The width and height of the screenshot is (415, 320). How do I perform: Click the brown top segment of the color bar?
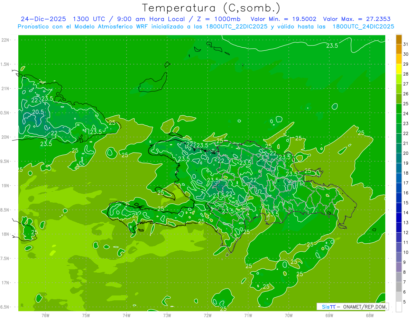pos(399,39)
